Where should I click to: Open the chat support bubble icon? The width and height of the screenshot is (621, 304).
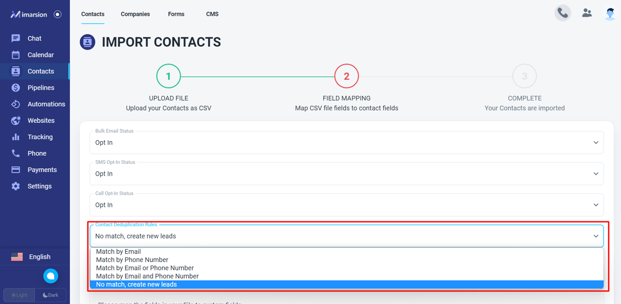pos(50,276)
